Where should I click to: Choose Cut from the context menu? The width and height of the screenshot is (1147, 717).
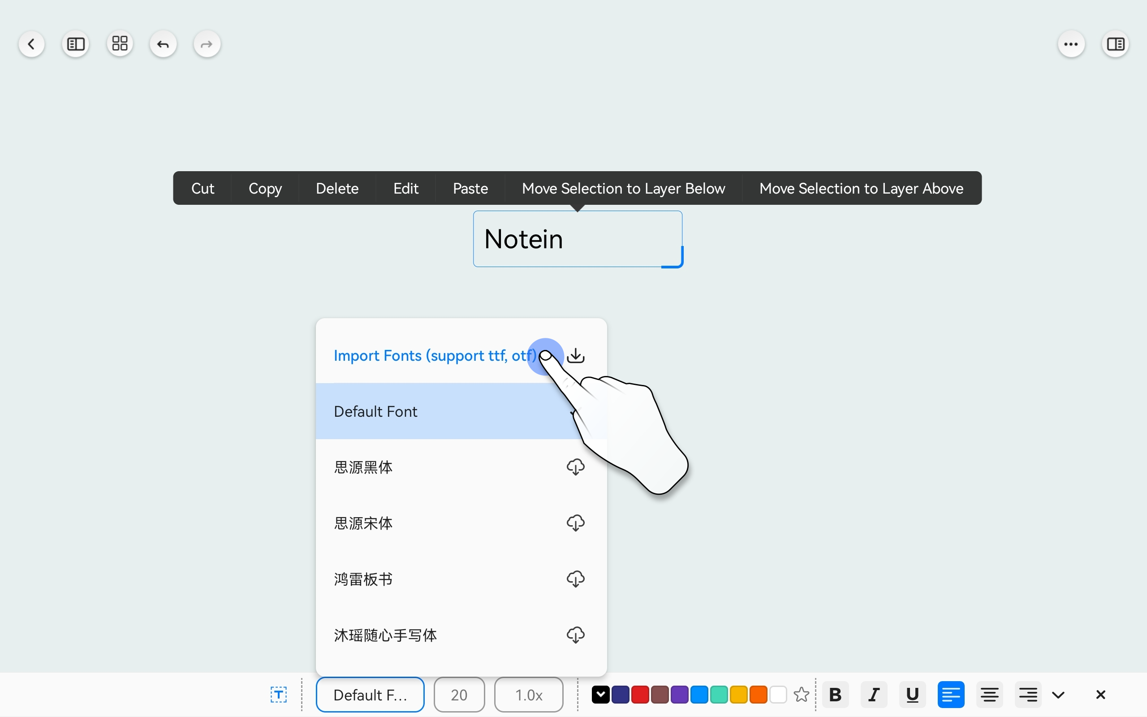[x=203, y=188]
